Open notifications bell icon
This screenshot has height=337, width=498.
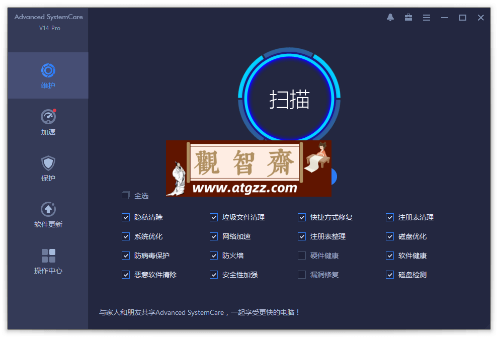(x=390, y=18)
